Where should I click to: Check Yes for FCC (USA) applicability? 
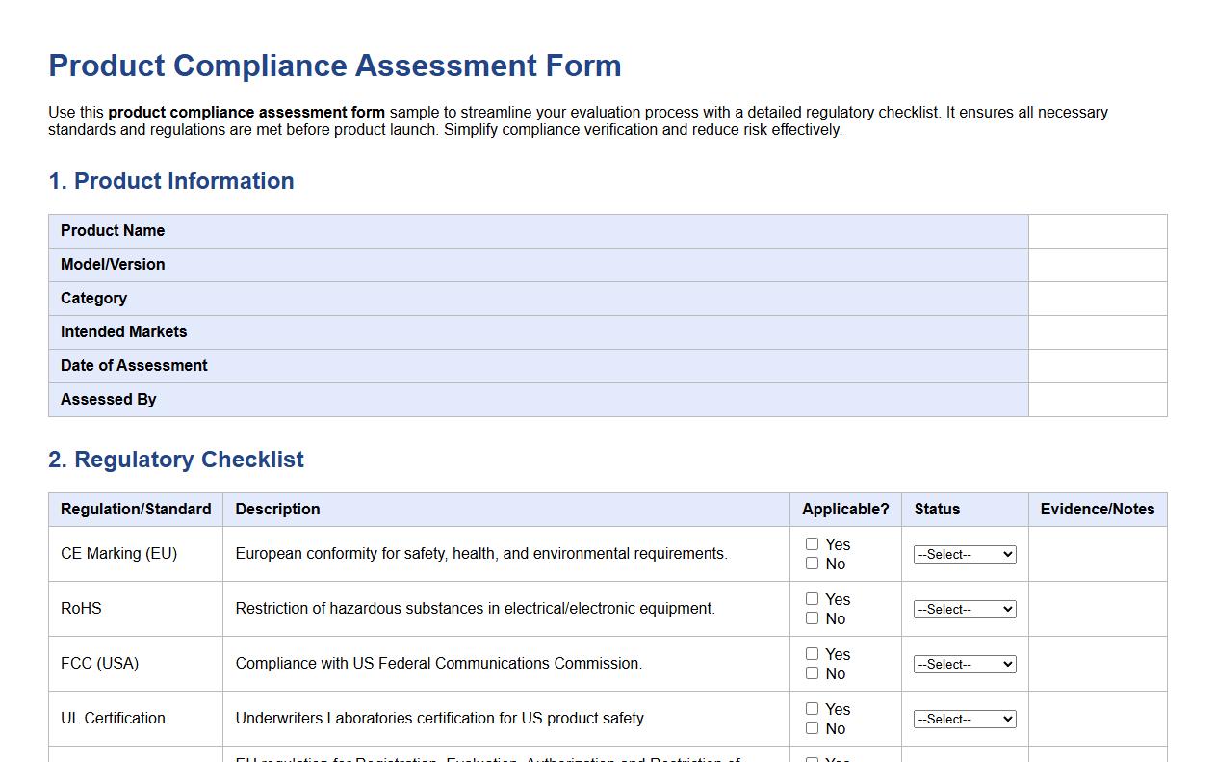(813, 653)
